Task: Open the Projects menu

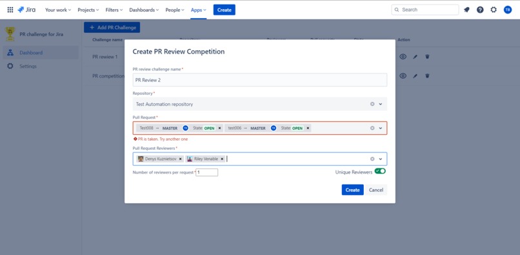Action: pyautogui.click(x=88, y=10)
